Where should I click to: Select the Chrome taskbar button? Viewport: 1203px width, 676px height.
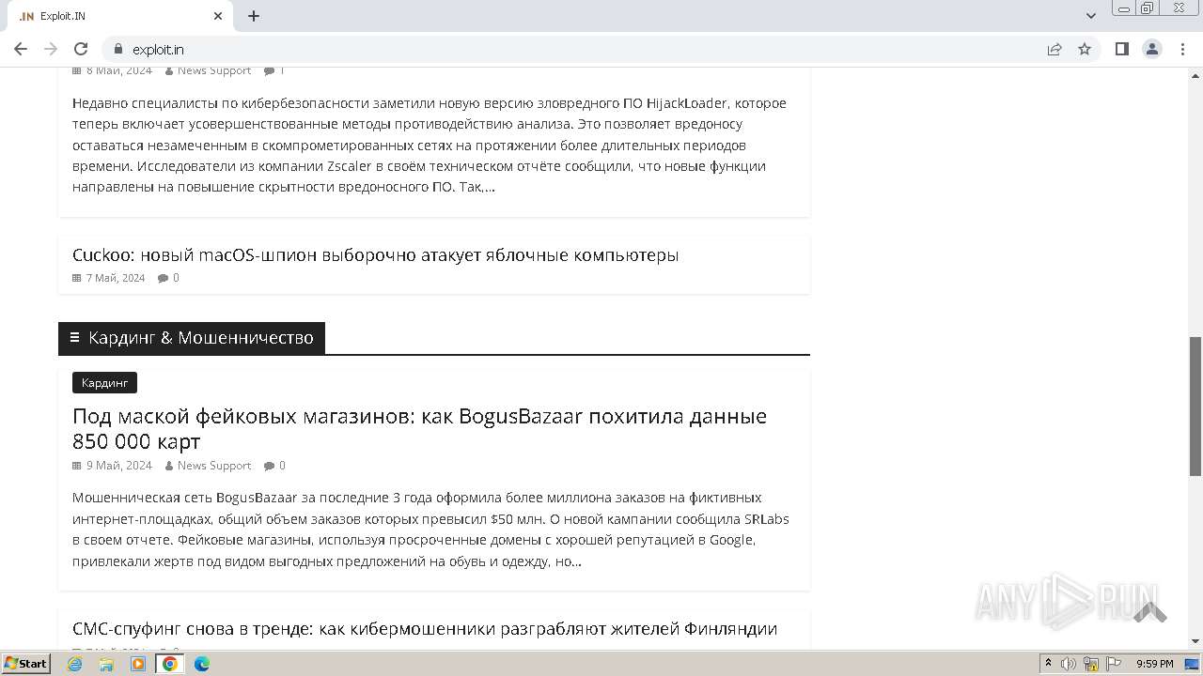(170, 664)
